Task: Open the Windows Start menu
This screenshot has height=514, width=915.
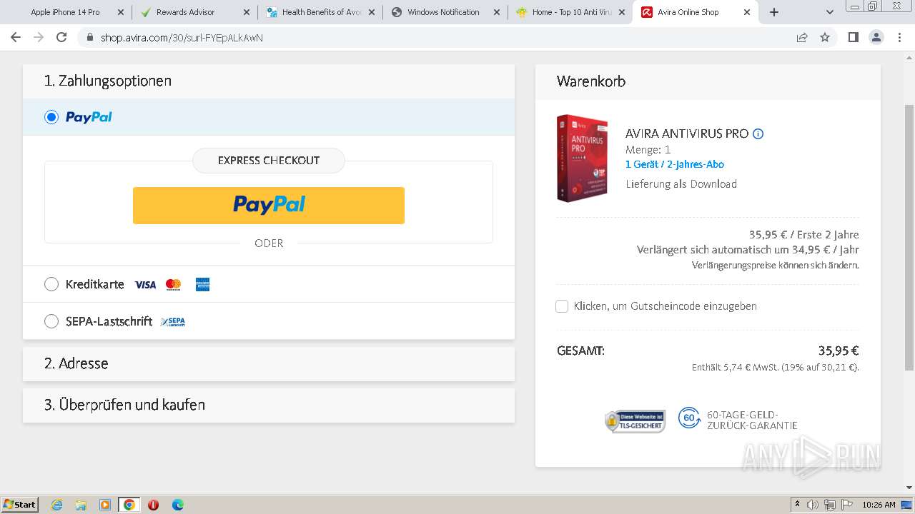Action: tap(20, 504)
